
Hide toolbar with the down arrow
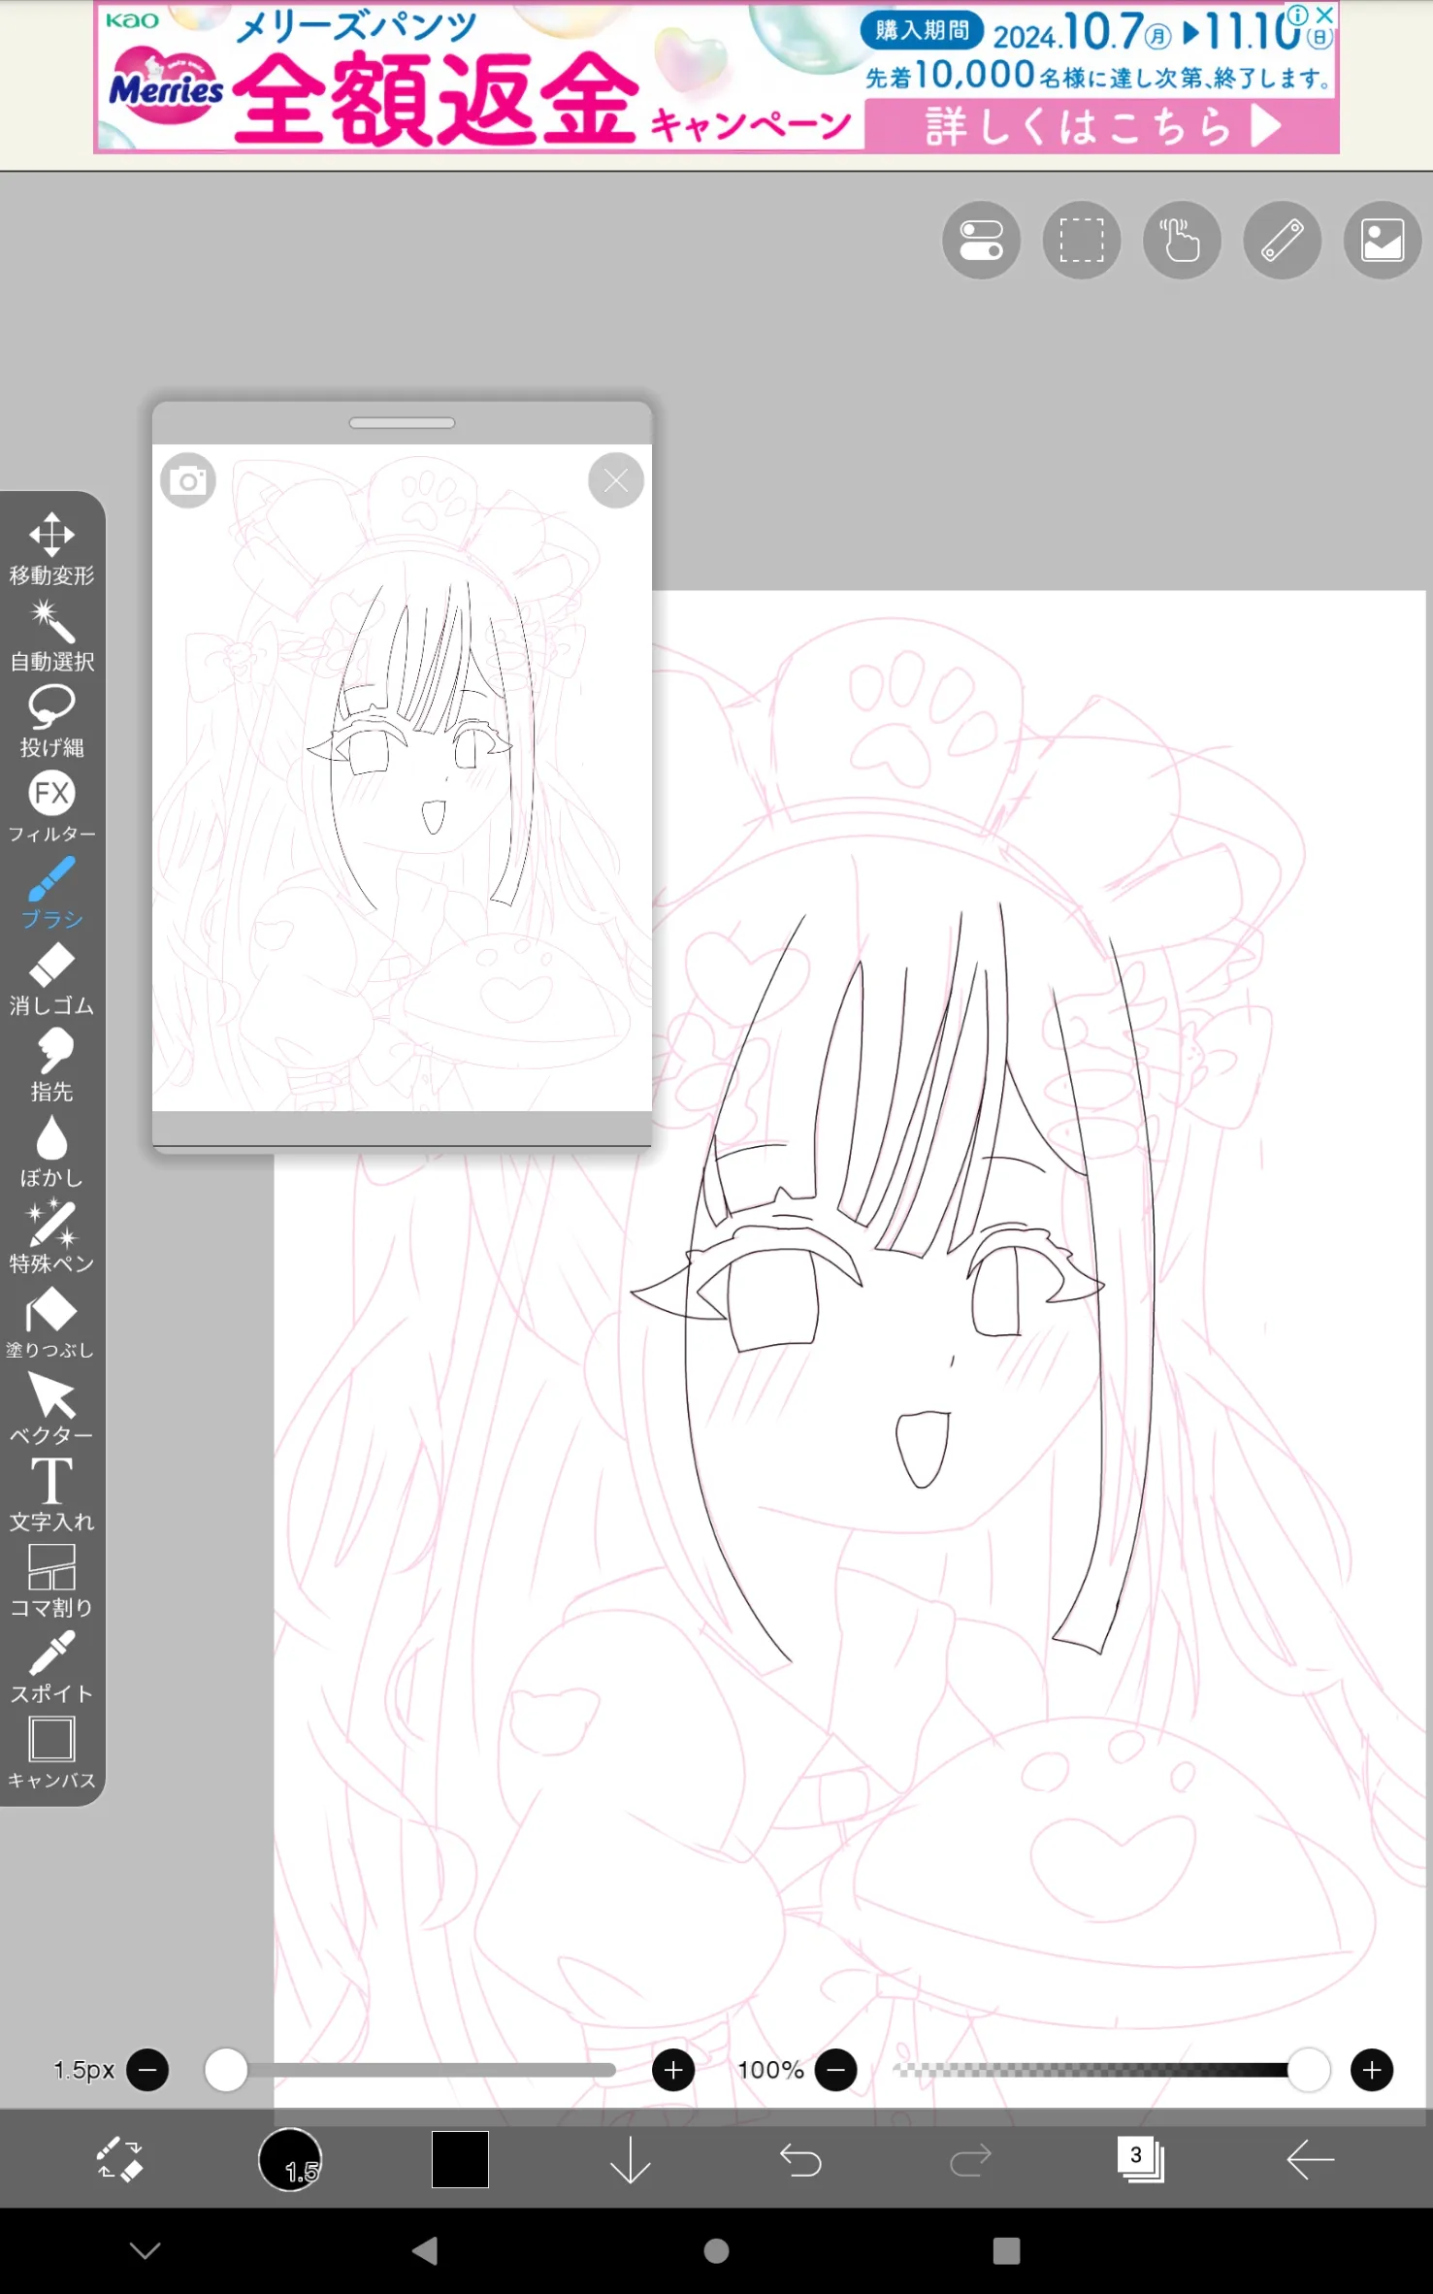631,2159
